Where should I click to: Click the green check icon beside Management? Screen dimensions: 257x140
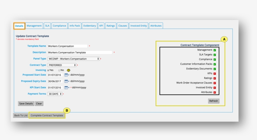[215, 50]
